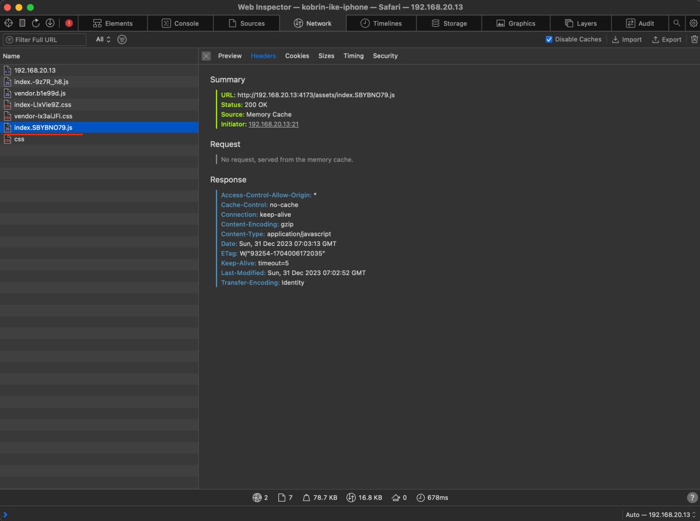Click the ETag header value
This screenshot has height=521, width=700.
click(x=282, y=254)
